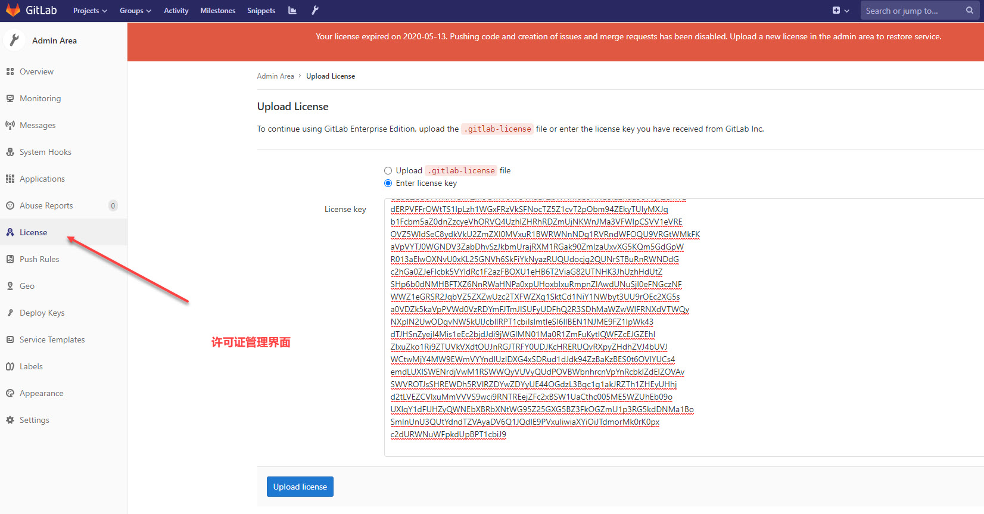Click the License key field label

coord(345,209)
